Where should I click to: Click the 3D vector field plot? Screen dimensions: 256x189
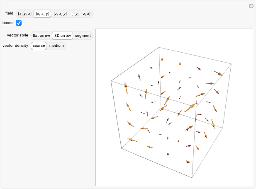(174, 107)
